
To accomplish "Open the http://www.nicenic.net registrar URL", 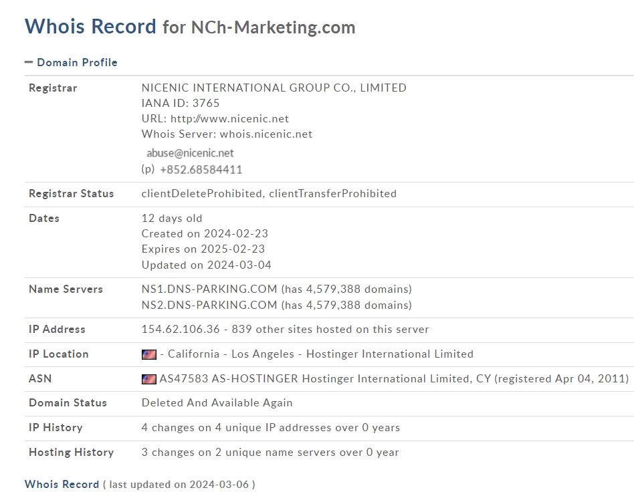I will (229, 118).
